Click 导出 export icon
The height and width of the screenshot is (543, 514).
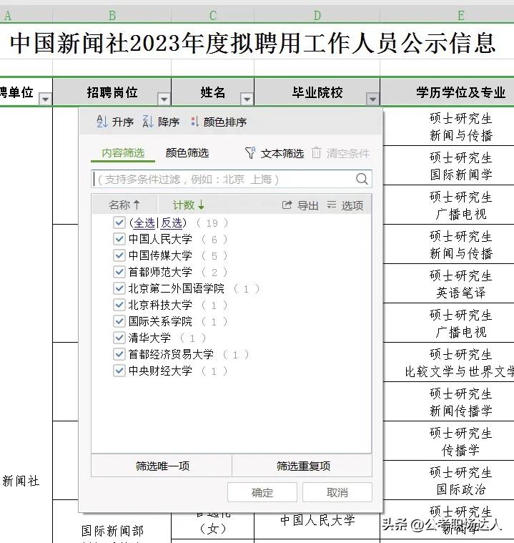(x=287, y=205)
